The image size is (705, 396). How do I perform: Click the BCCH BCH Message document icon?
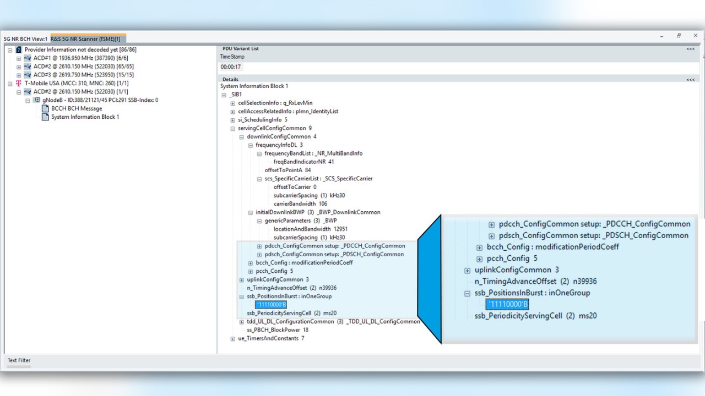pos(46,108)
